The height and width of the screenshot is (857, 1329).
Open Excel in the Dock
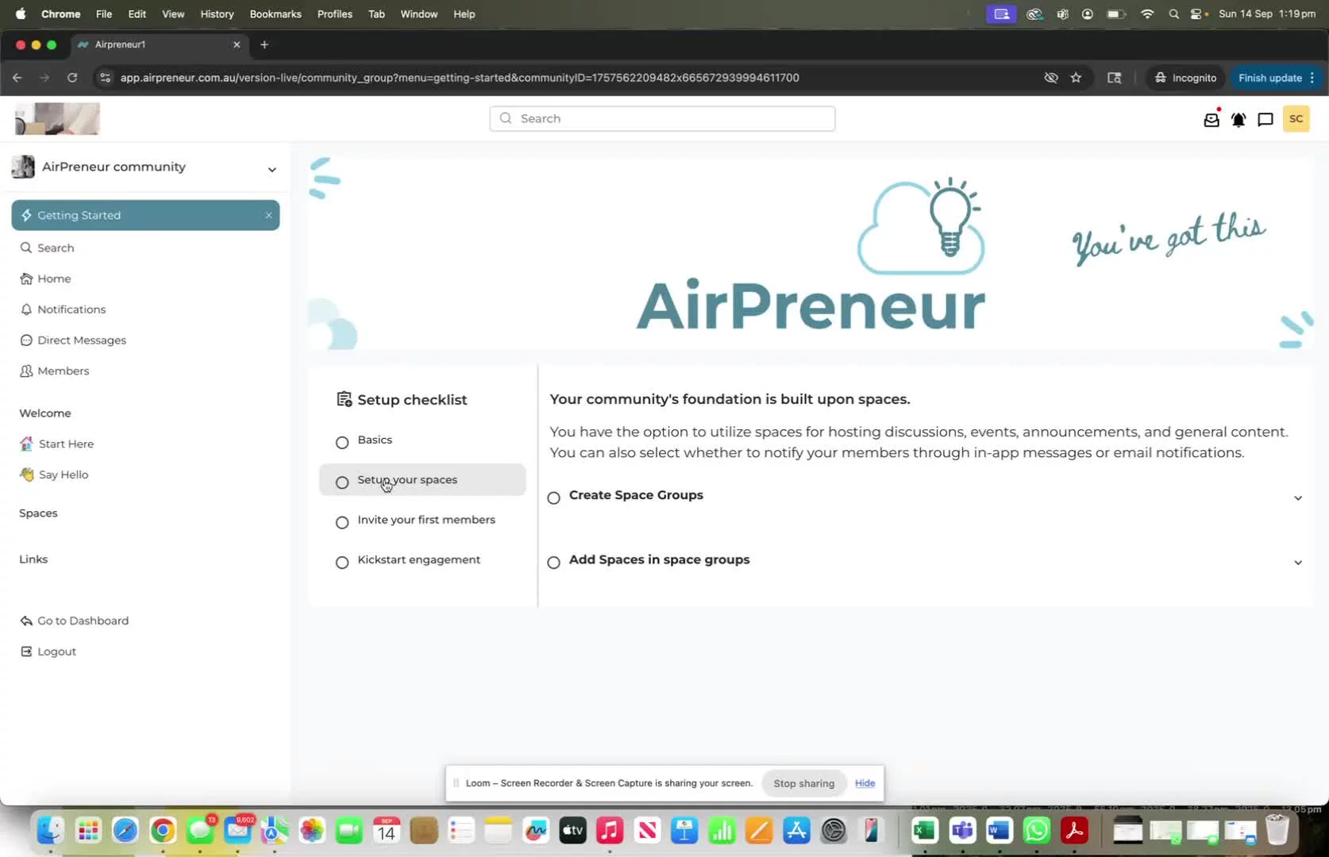[x=924, y=831]
